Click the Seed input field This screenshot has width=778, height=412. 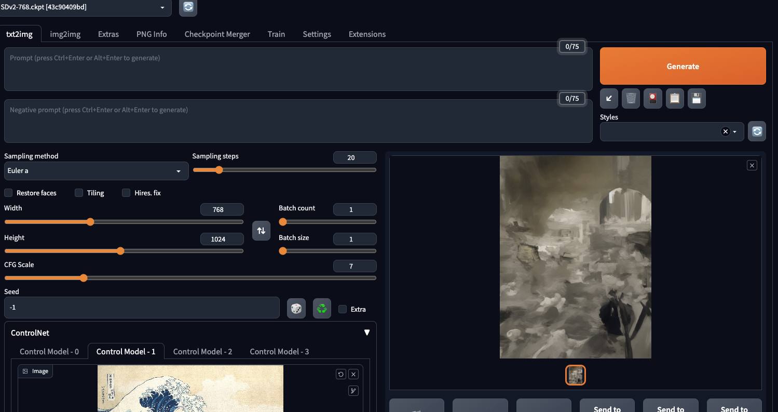[142, 308]
